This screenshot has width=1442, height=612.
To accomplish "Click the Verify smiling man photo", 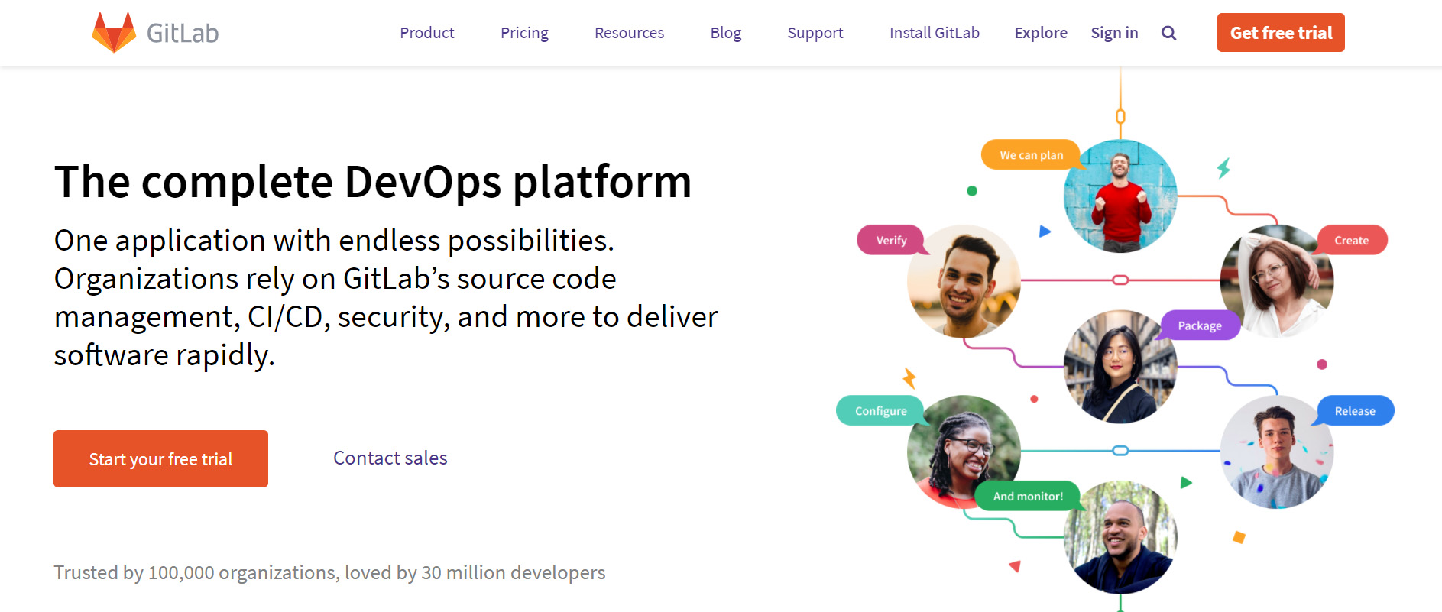I will tap(964, 281).
